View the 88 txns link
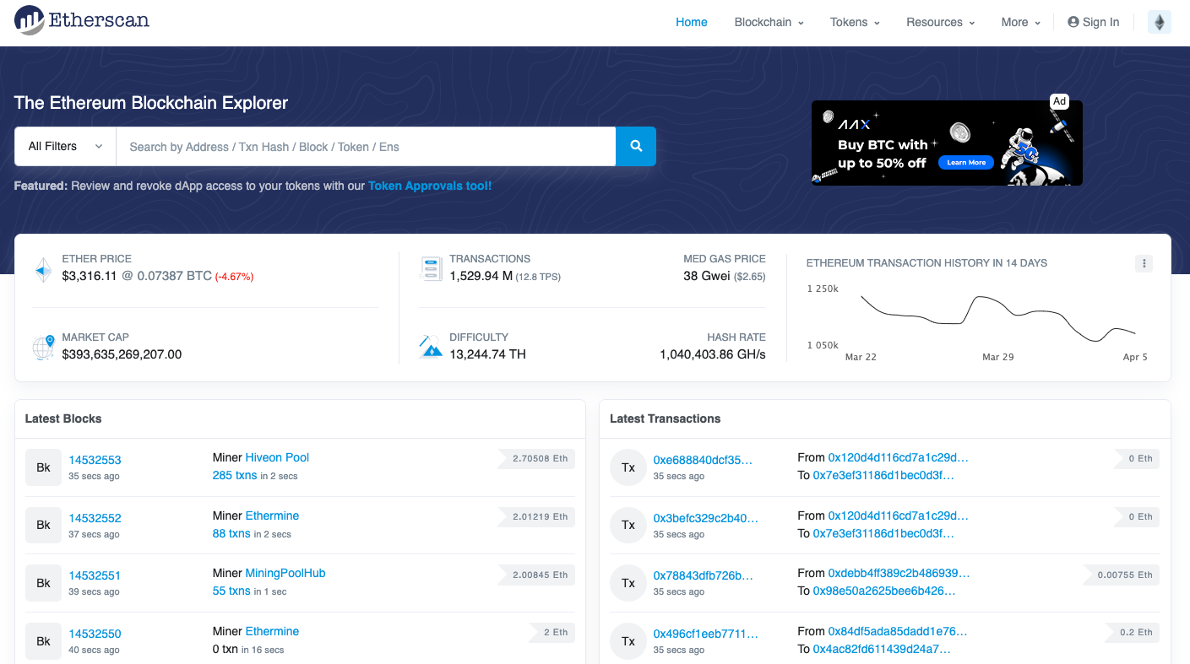Viewport: 1190px width, 664px height. (x=231, y=533)
